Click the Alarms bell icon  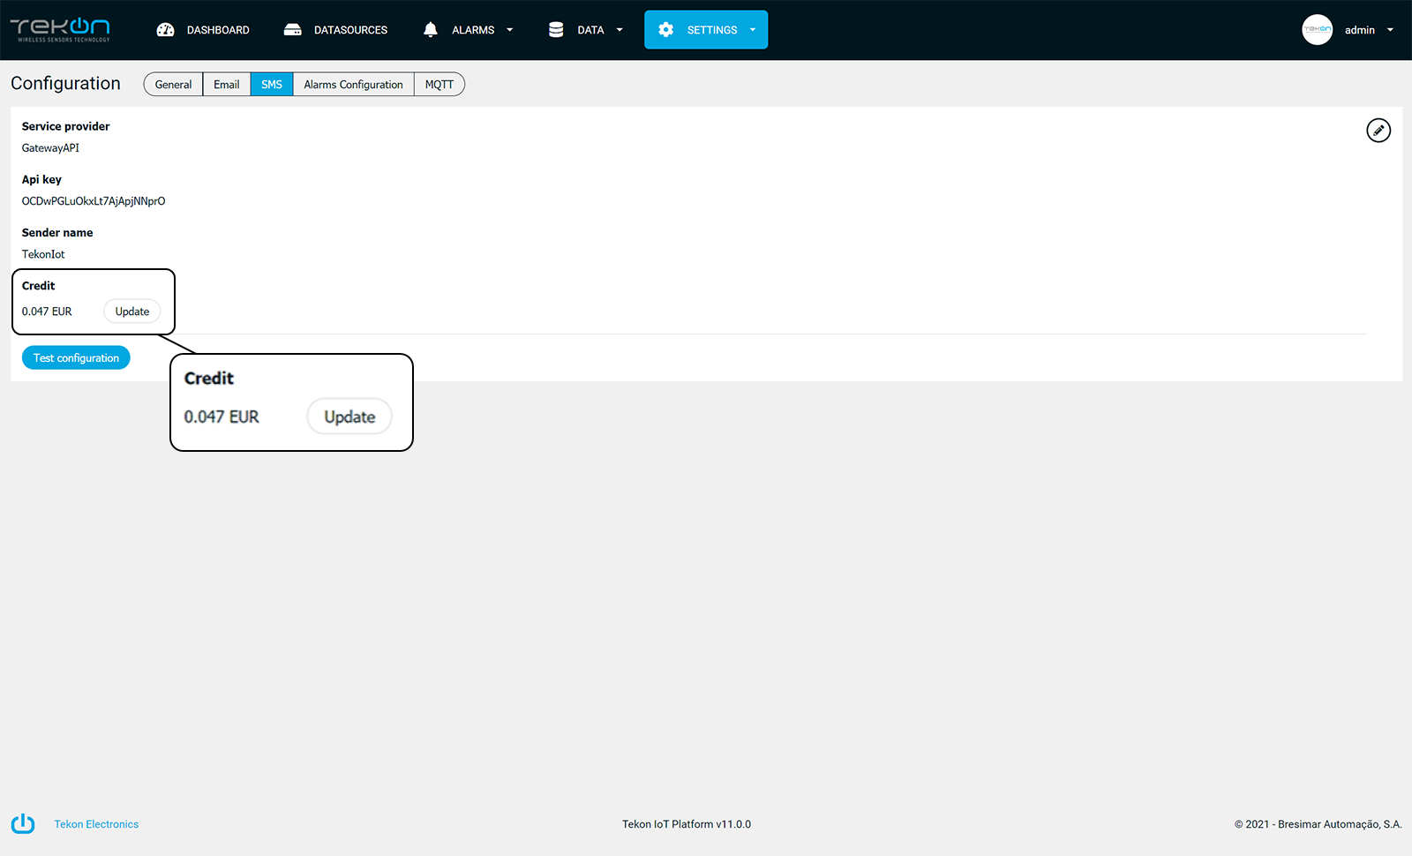431,30
